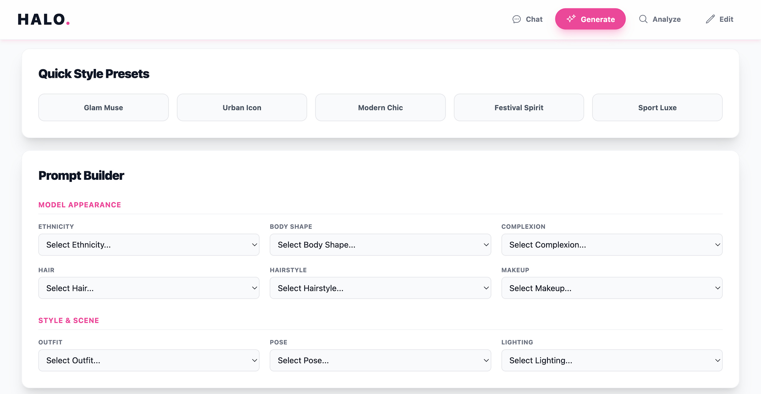Open the Select Lighting dropdown
This screenshot has height=394, width=761.
612,360
